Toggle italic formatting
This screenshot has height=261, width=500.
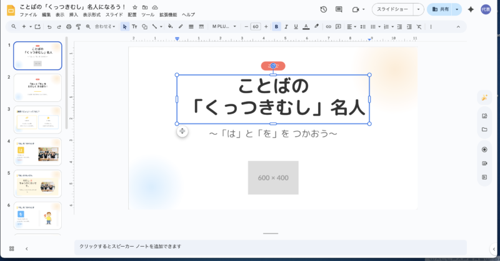point(286,27)
